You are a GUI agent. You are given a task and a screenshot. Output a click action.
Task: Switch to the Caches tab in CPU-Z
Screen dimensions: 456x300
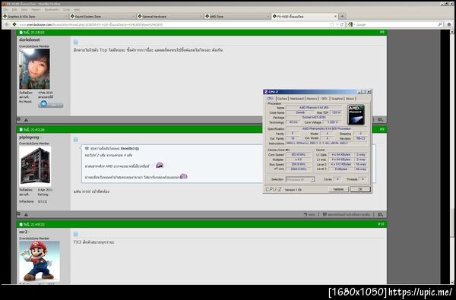pyautogui.click(x=282, y=99)
